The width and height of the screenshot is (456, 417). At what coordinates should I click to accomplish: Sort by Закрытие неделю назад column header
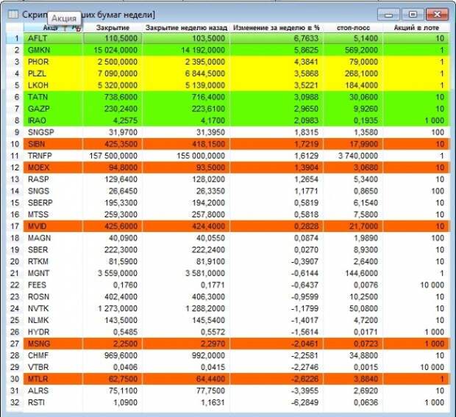tap(186, 28)
